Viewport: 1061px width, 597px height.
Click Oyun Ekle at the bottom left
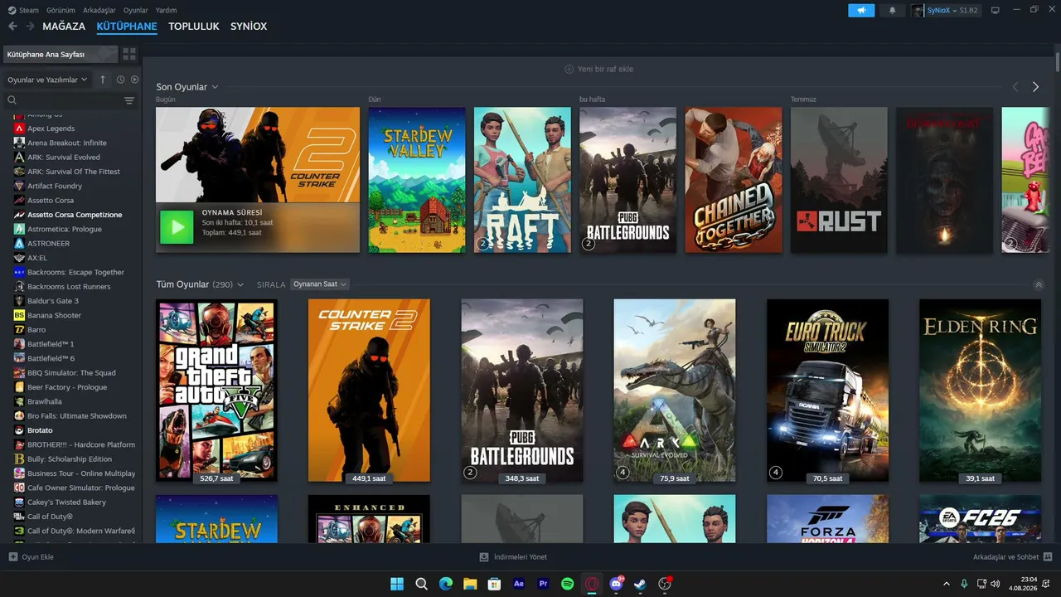[x=38, y=556]
